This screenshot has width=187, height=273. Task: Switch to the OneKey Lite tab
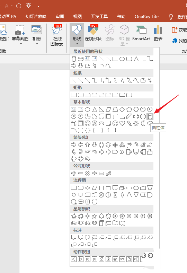tap(146, 17)
